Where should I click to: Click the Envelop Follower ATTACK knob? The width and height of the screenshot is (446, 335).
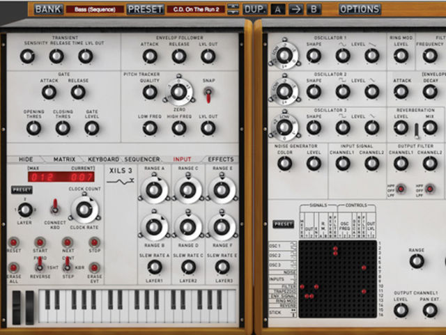[150, 56]
